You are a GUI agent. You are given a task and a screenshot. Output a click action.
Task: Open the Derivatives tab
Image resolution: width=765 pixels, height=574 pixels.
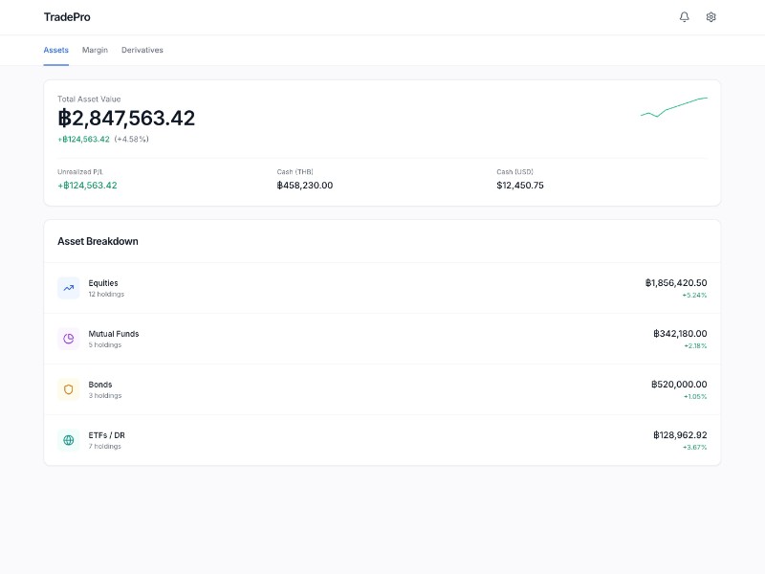(142, 50)
